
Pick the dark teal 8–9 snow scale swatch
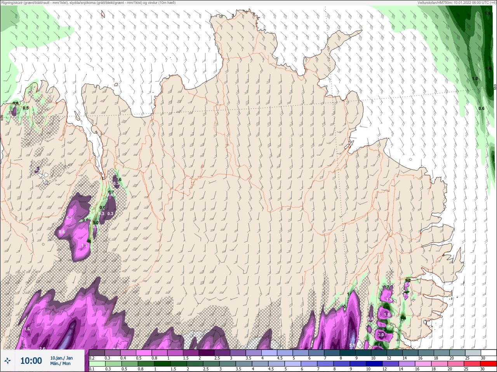348,353
